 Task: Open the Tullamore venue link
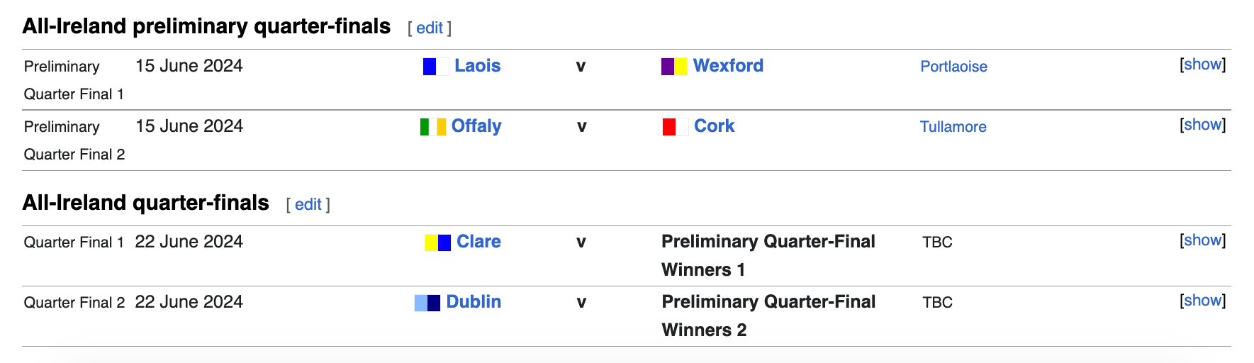953,127
